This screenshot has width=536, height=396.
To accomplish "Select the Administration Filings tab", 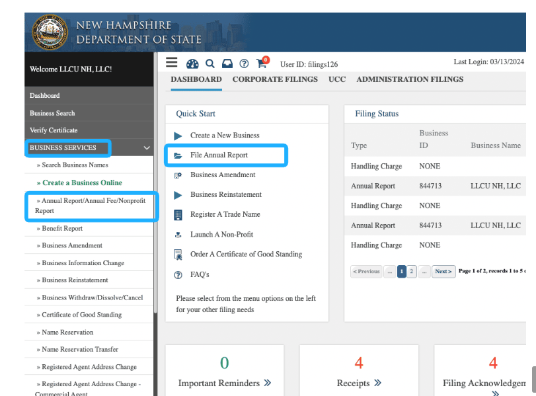I will point(410,79).
